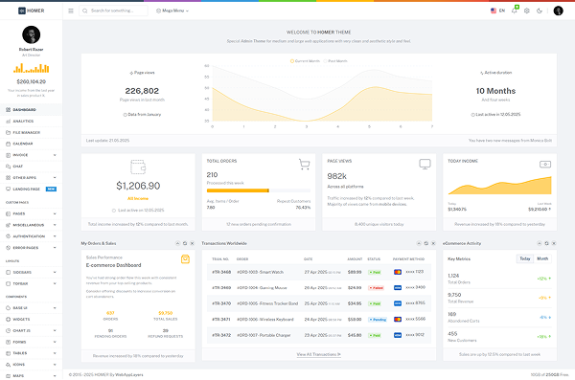The image size is (575, 380).
Task: Focus the Search for something field
Action: coord(113,11)
